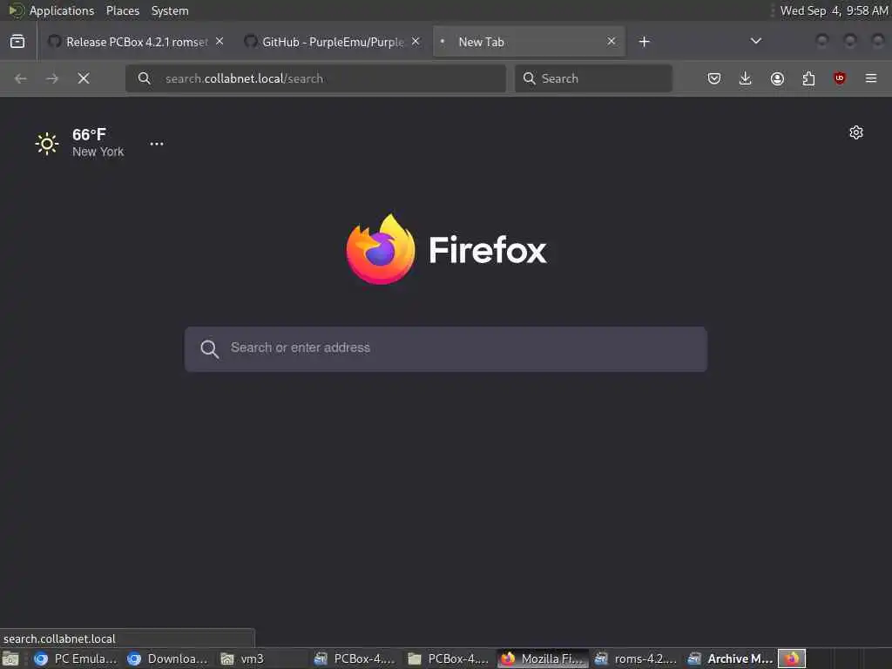The width and height of the screenshot is (892, 669).
Task: Open a new tab with plus button
Action: click(x=644, y=42)
